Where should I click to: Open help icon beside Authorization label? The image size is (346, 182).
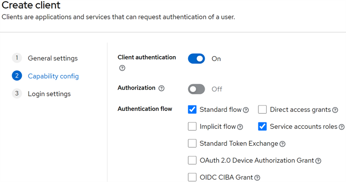(162, 88)
